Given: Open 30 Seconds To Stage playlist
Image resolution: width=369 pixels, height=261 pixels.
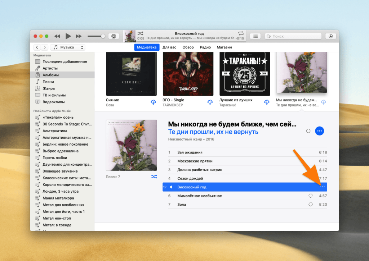Looking at the screenshot, I should (62, 124).
